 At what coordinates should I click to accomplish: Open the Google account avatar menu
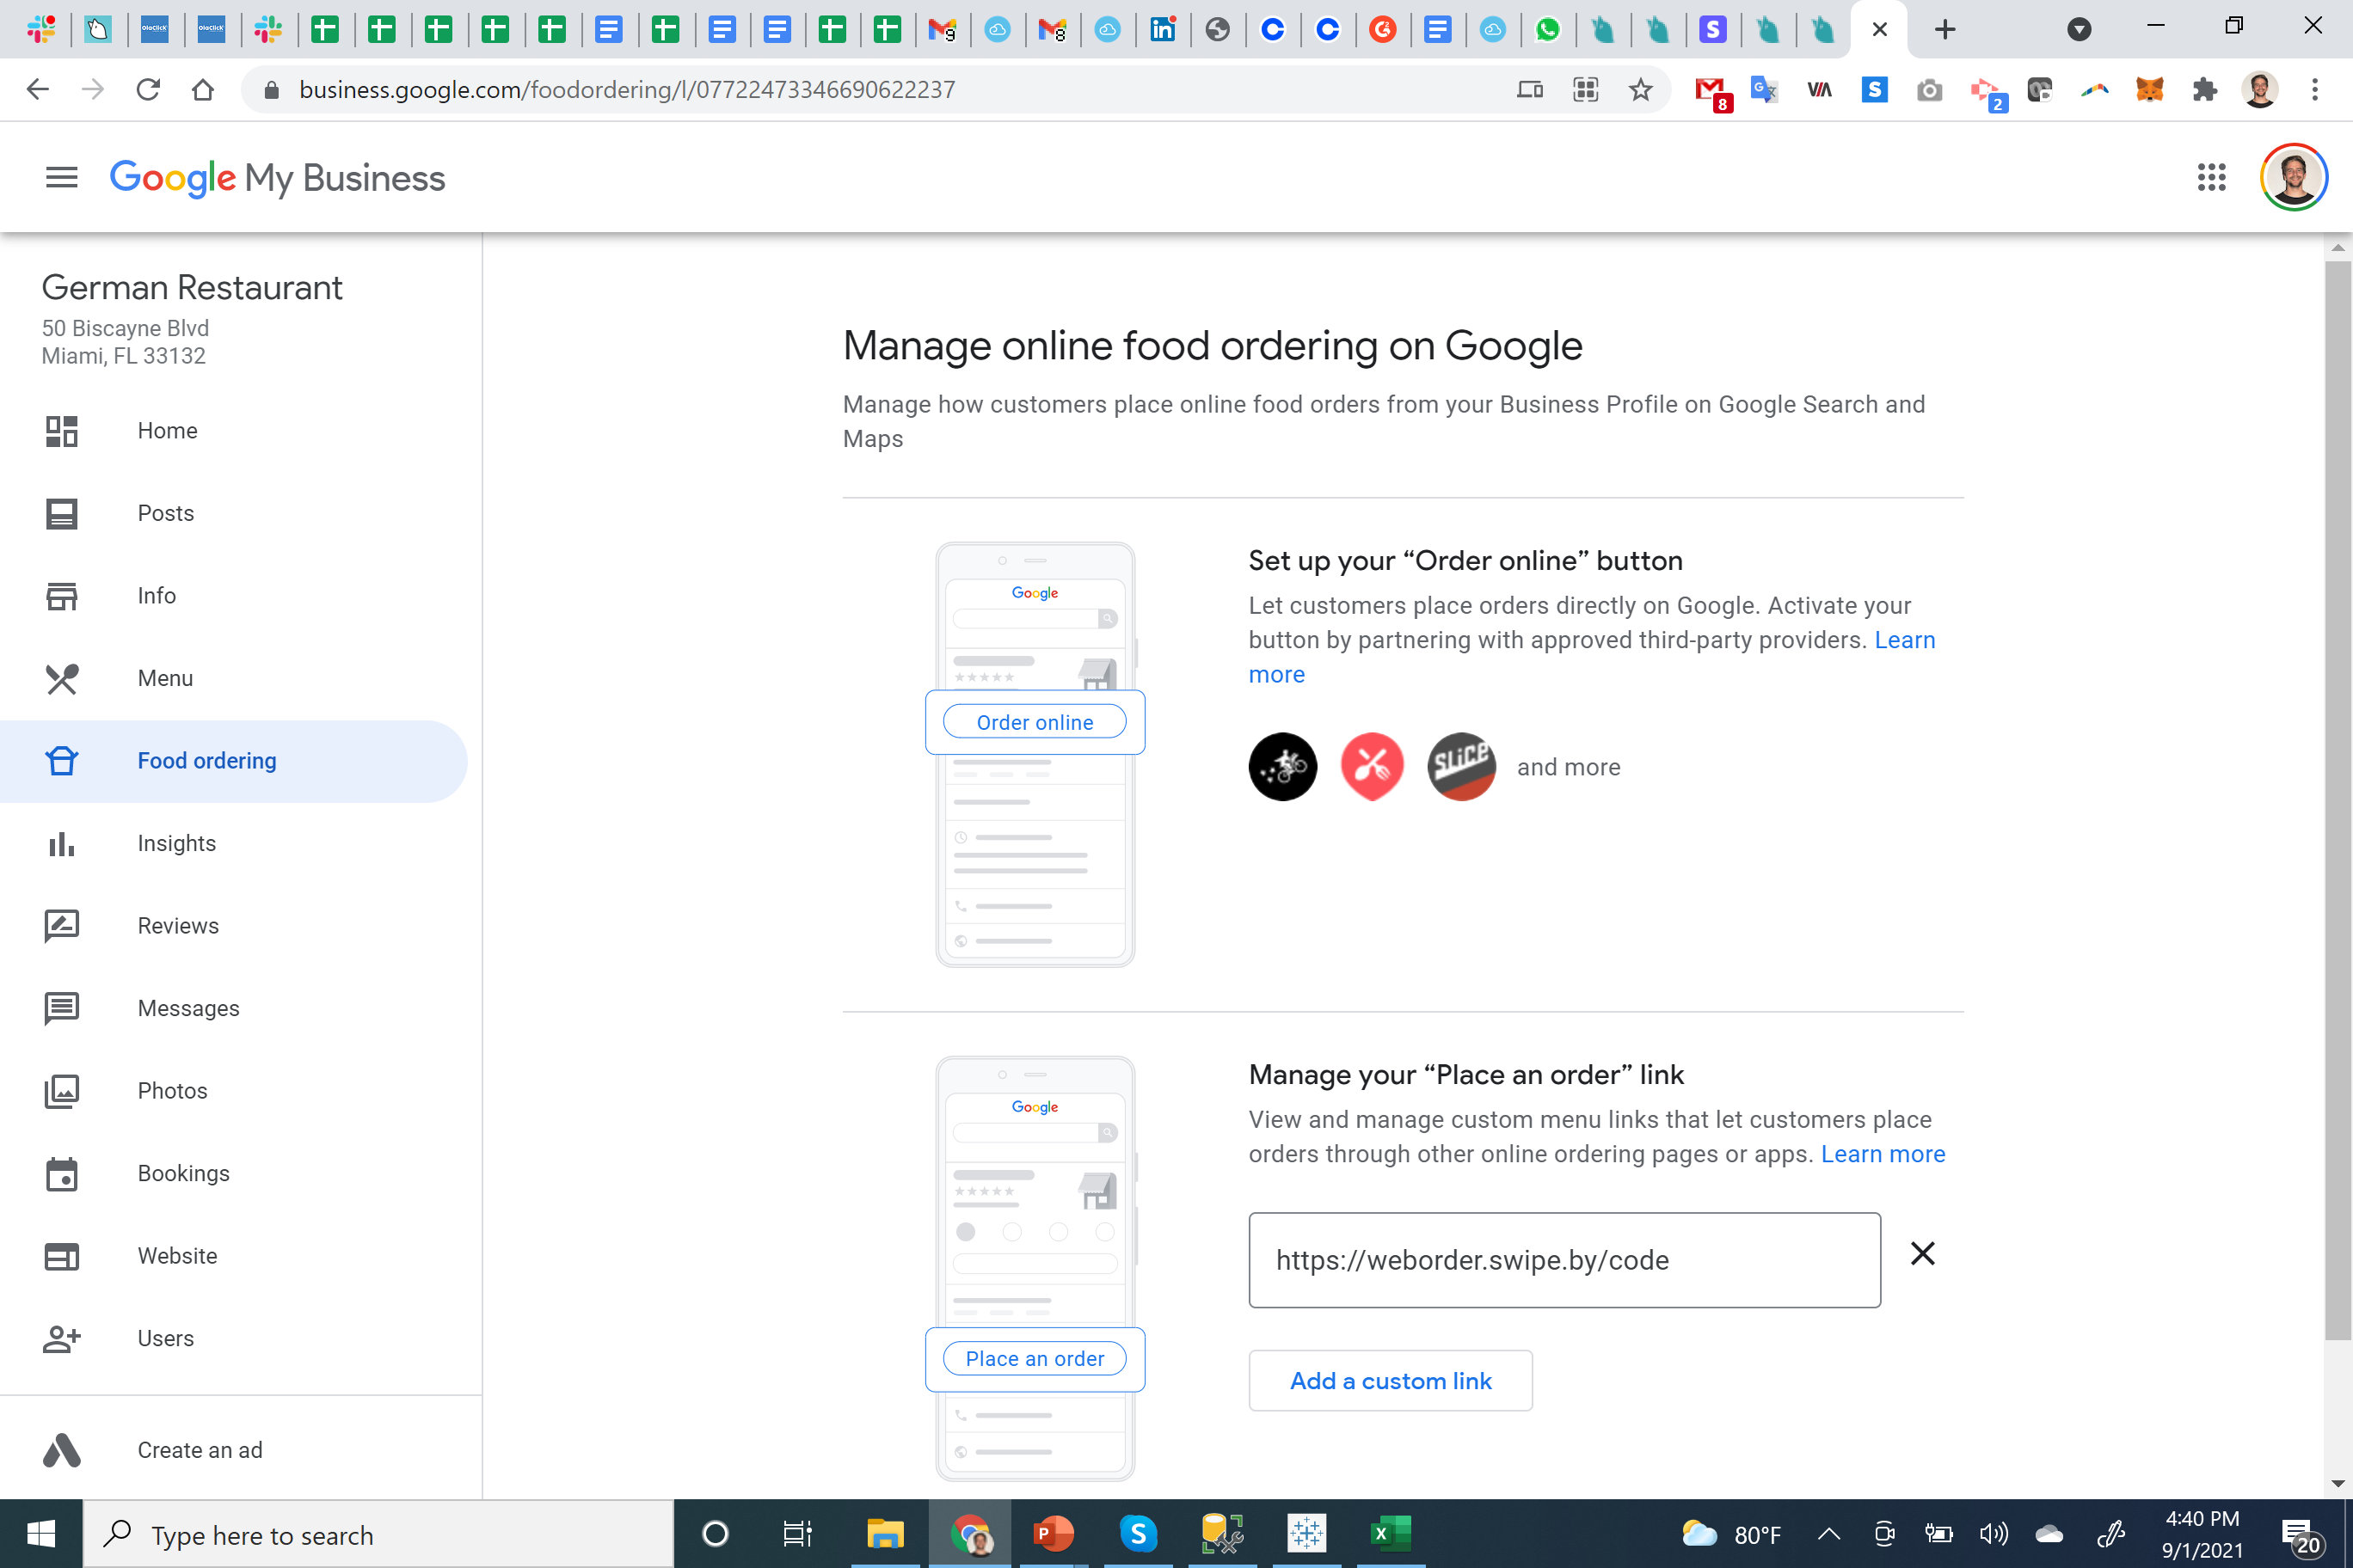(2293, 178)
